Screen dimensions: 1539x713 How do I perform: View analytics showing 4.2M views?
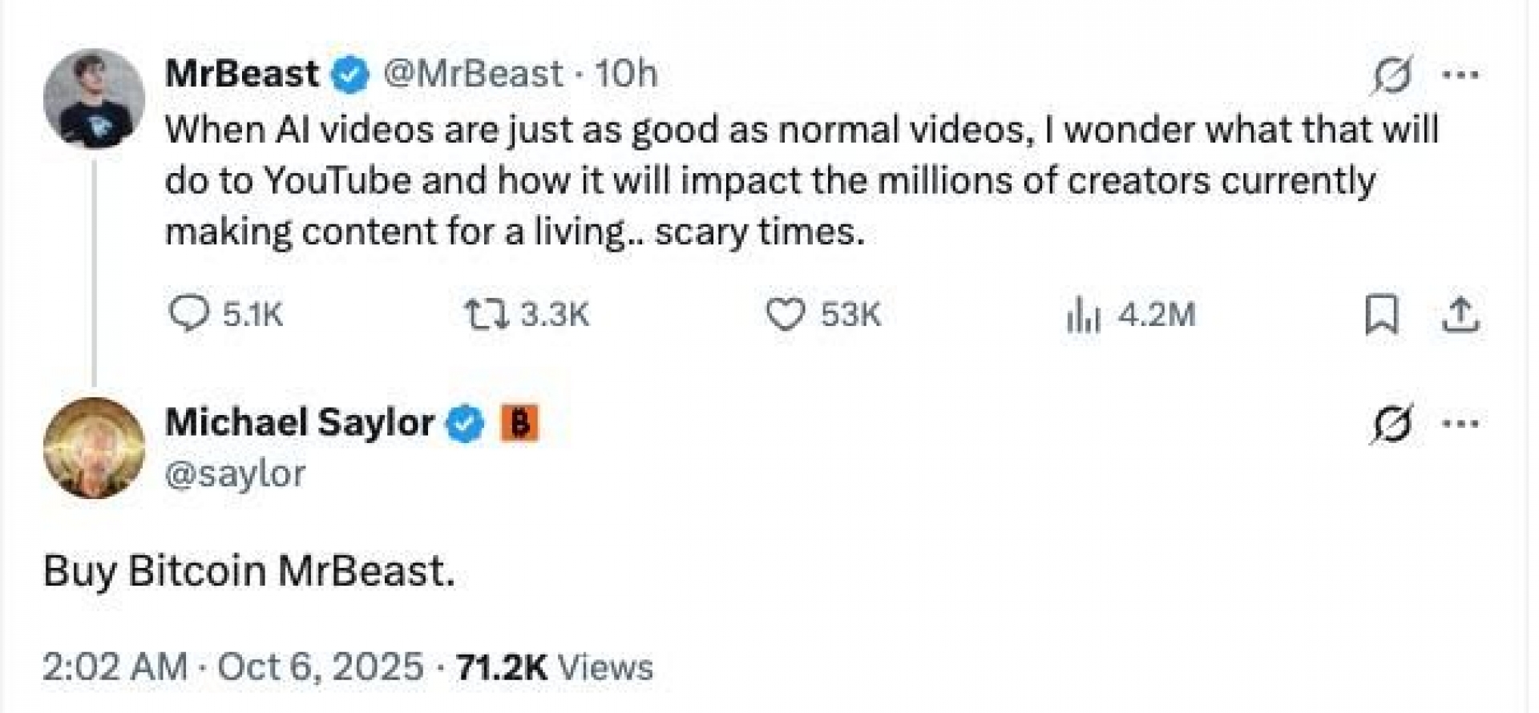(1083, 315)
